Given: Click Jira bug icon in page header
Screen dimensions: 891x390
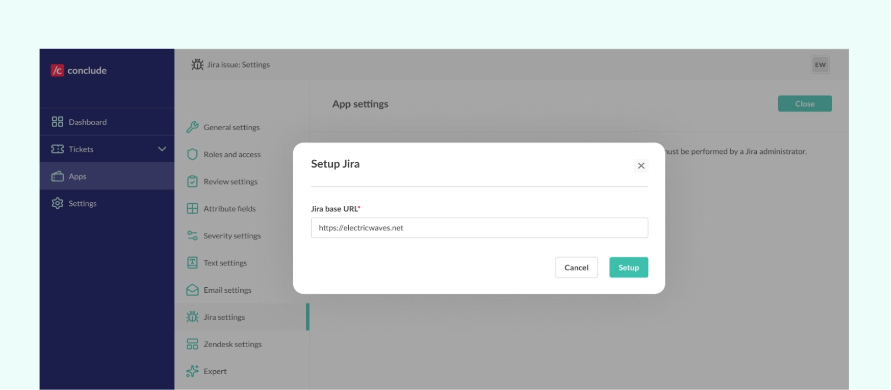Looking at the screenshot, I should coord(197,65).
